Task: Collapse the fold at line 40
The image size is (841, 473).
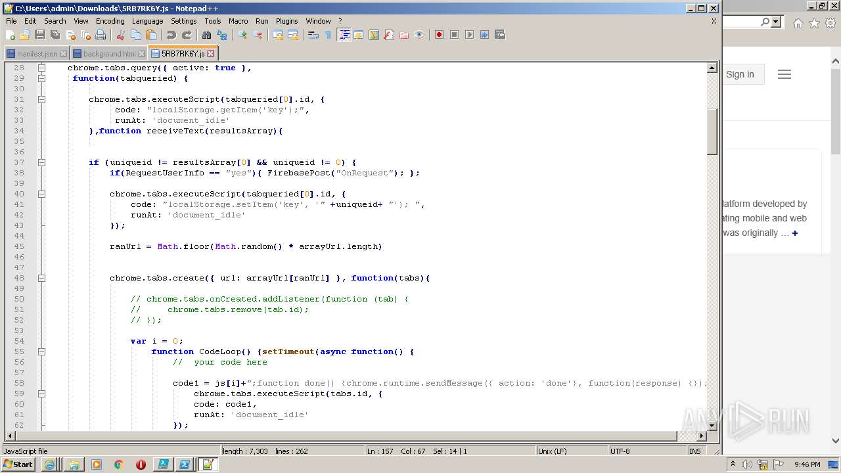Action: coord(41,194)
